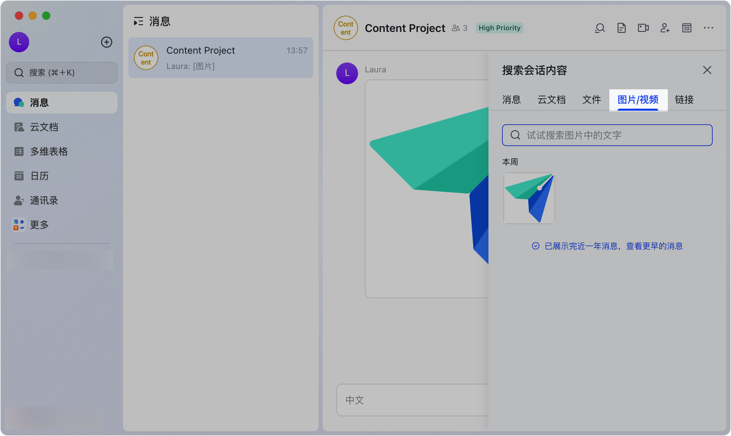Open 通讯录 contacts in sidebar
731x436 pixels.
pos(44,200)
